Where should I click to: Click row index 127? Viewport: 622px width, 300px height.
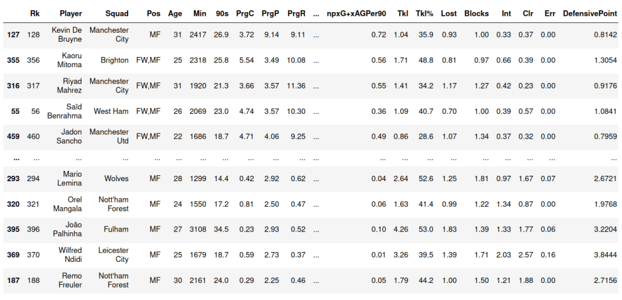[x=13, y=35]
